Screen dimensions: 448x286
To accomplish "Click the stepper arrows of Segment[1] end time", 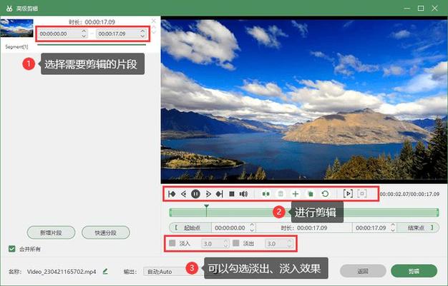I will coord(142,34).
